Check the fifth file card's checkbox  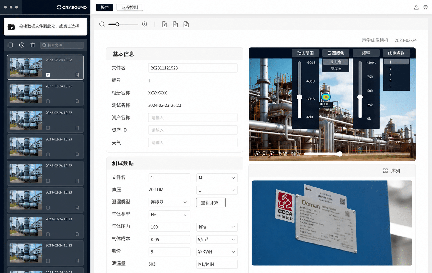[x=48, y=181]
